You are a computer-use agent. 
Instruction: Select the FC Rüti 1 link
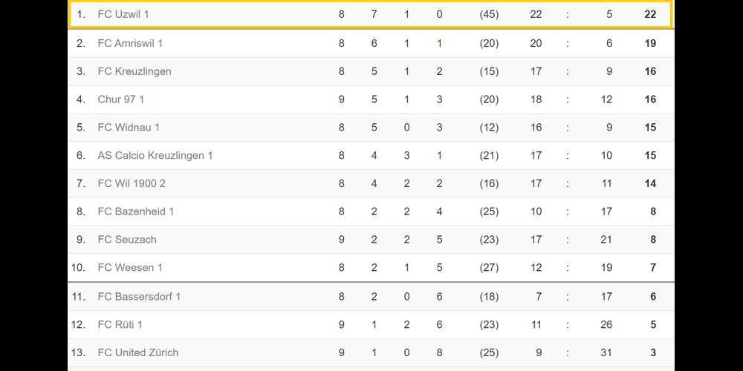point(120,325)
